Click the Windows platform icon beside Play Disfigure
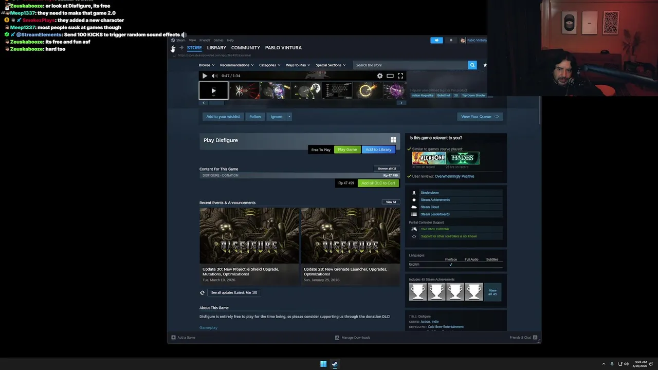The image size is (658, 370). [393, 140]
